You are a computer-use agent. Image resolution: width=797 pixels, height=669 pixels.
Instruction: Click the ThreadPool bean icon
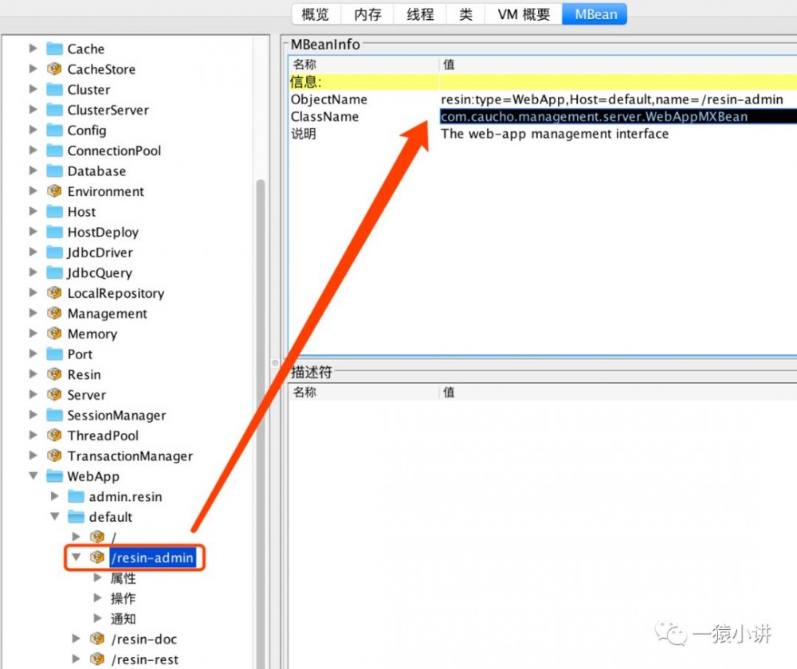coord(54,436)
